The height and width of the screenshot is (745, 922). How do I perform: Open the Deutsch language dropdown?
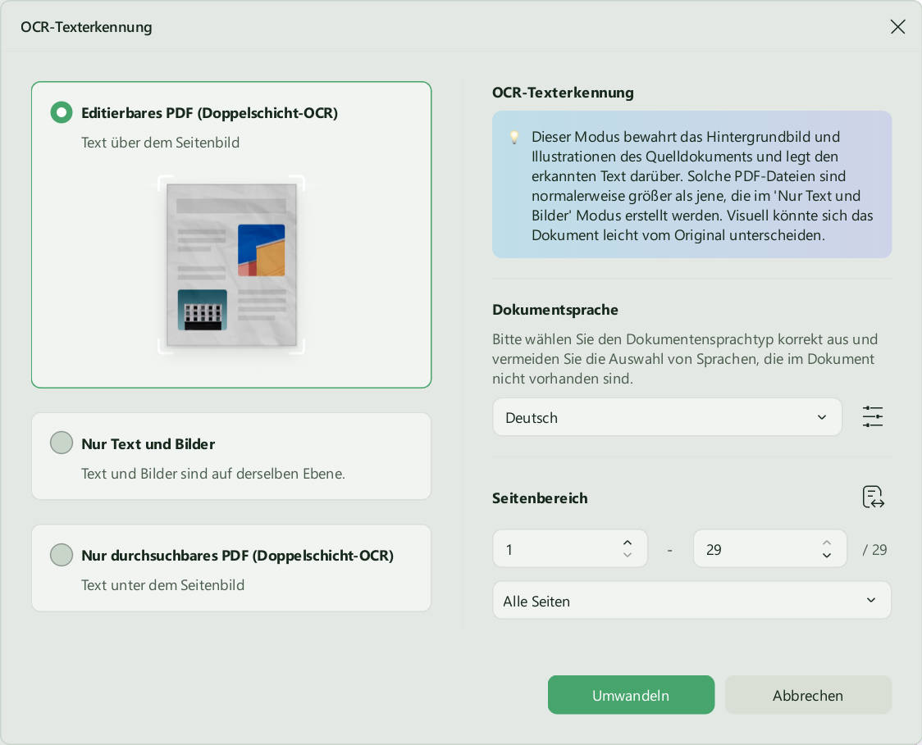[x=667, y=417]
